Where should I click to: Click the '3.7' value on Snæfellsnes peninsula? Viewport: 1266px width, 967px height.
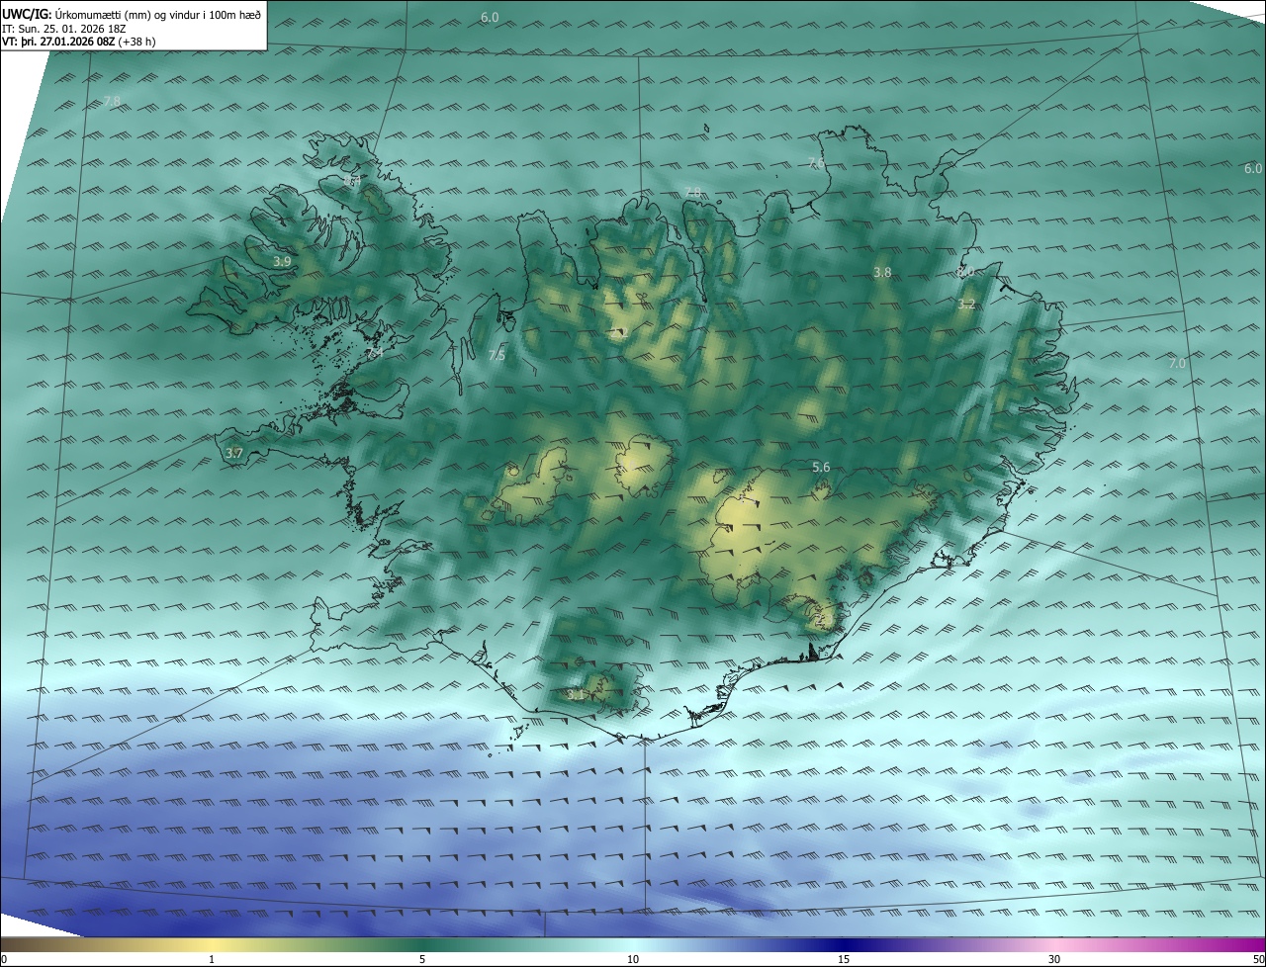tap(233, 453)
